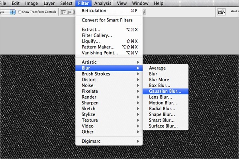Click the denim texture canvas
The image size is (239, 159).
point(38,107)
